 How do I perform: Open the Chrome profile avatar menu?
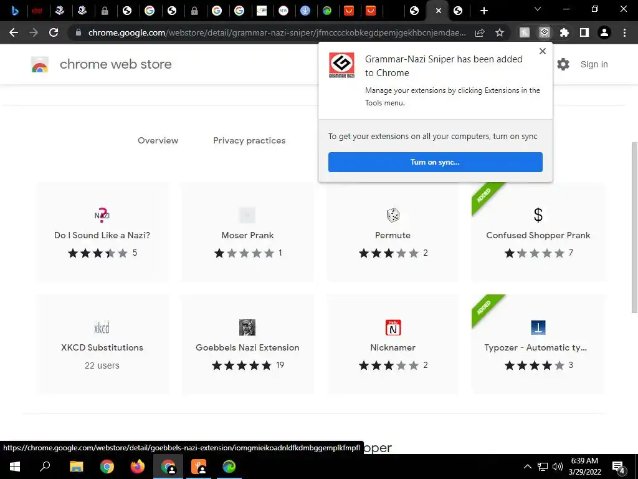point(604,32)
